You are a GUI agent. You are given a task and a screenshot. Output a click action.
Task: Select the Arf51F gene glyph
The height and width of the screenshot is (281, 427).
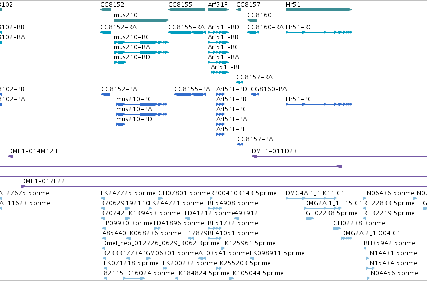218,10
